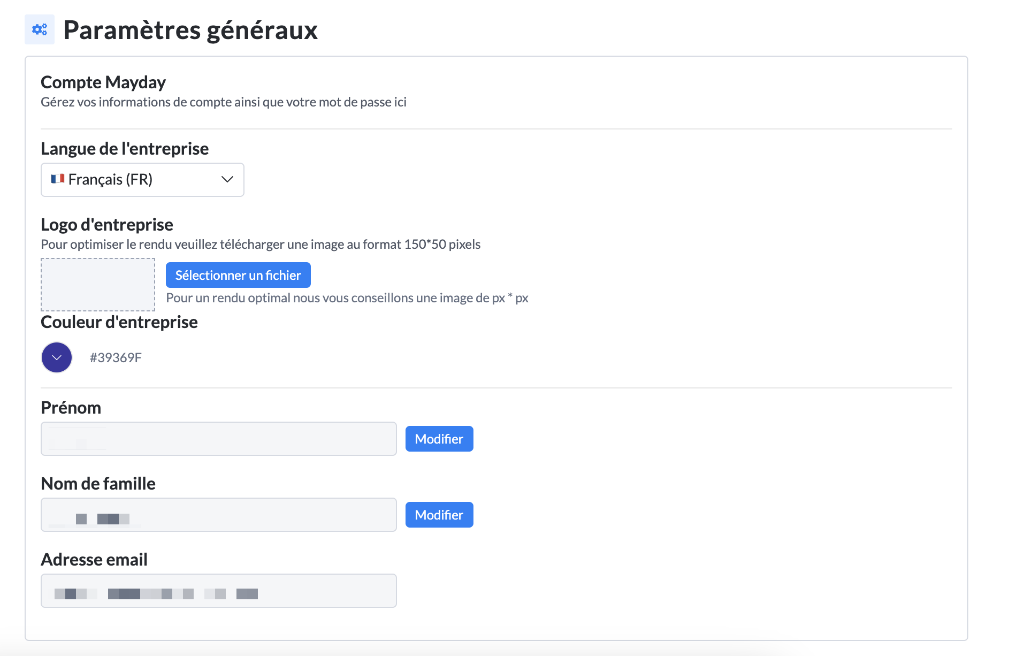Screen dimensions: 1009x656
Task: Expand the language selector chevron arrow
Action: tap(227, 179)
